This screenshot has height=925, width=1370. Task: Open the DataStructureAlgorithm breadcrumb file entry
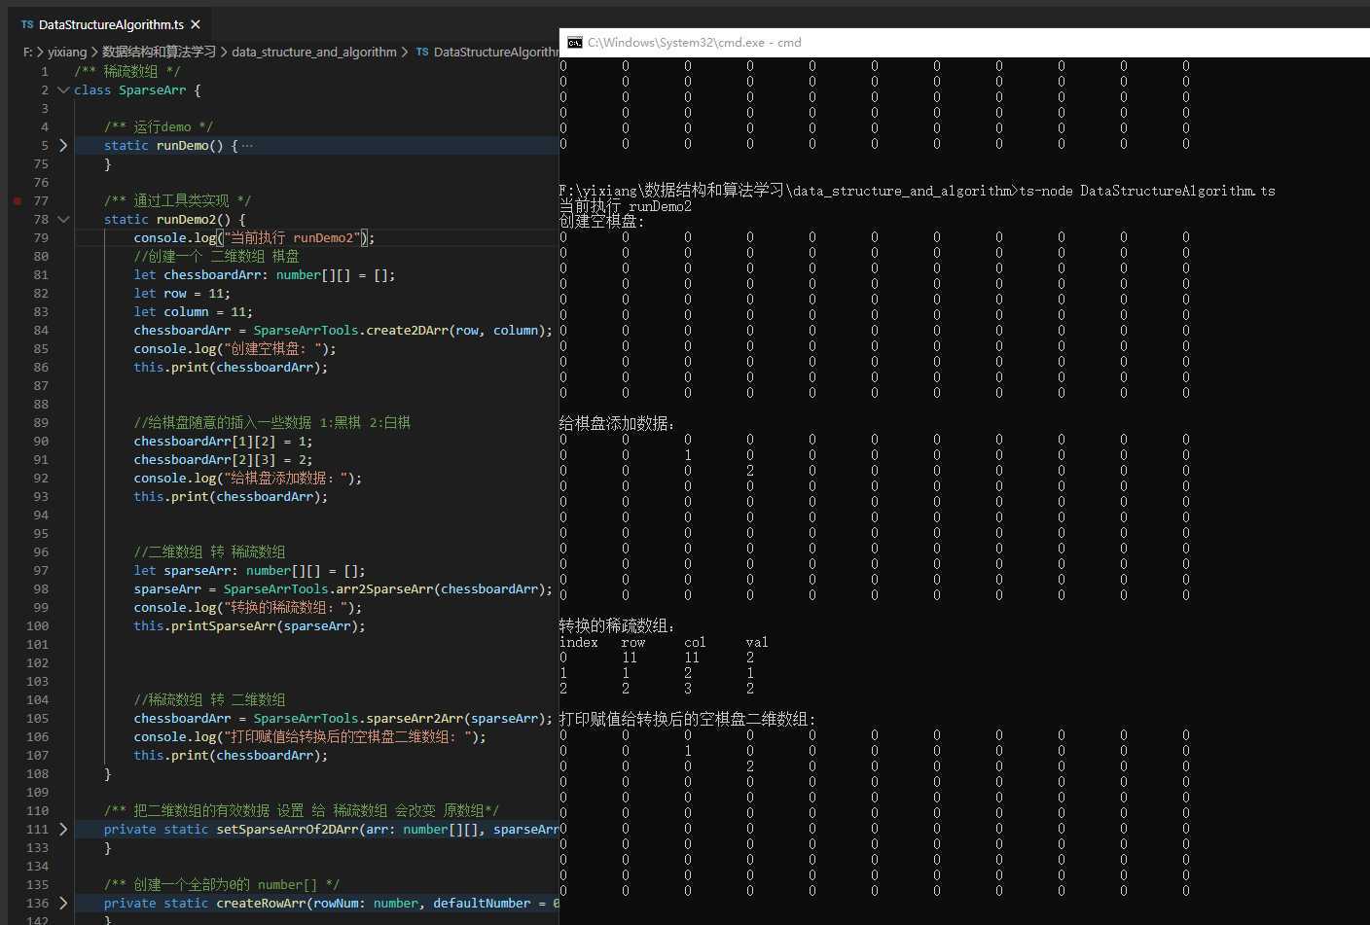tap(495, 52)
